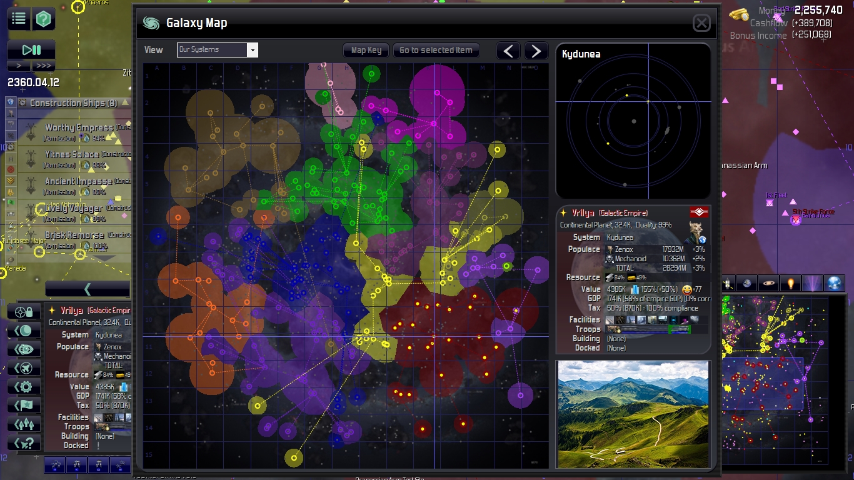
Task: Click the minimap viewport rectangle
Action: click(763, 383)
